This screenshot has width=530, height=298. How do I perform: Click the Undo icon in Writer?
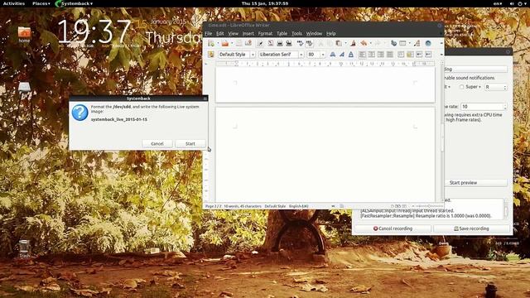[364, 43]
